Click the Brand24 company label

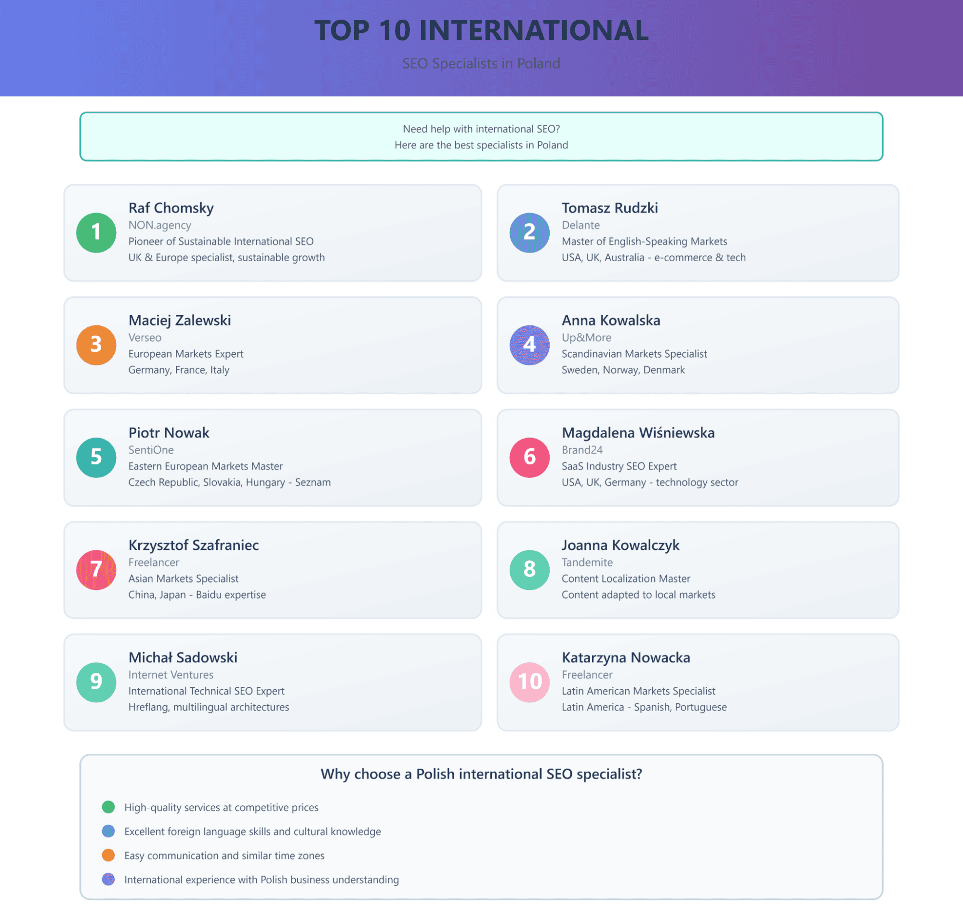(582, 450)
